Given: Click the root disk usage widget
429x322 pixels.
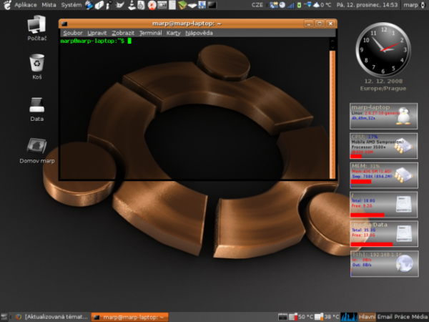Looking at the screenshot, I should 383,205.
